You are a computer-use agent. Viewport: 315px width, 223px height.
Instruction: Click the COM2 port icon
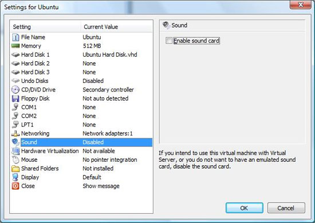point(15,116)
